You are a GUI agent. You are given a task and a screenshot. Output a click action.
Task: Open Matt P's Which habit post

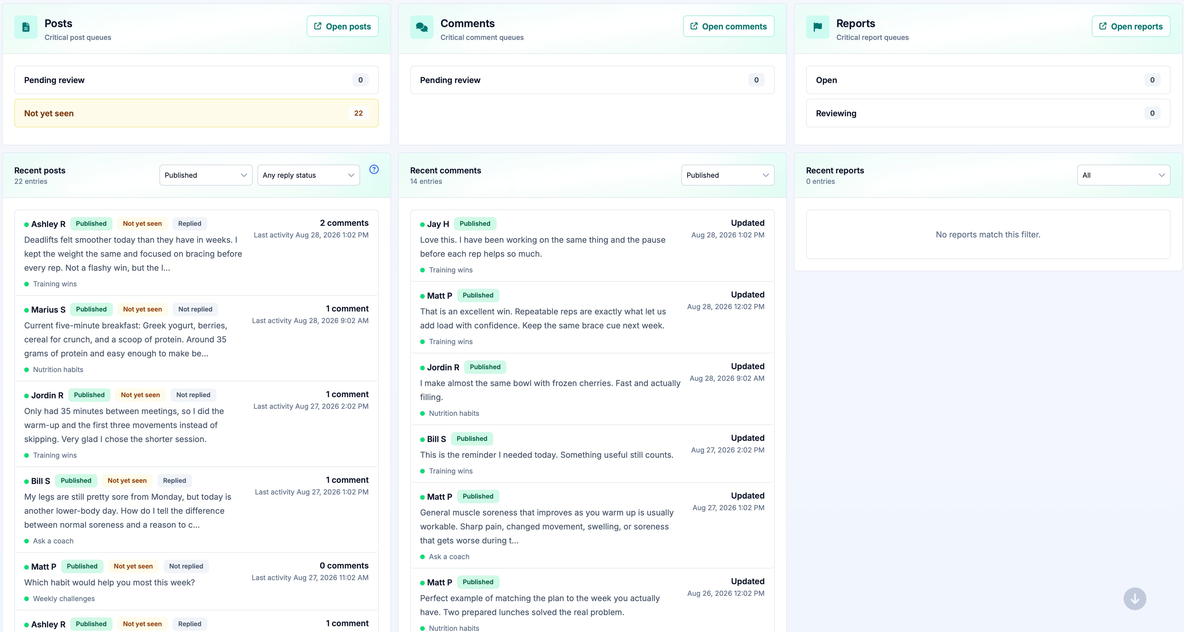tap(196, 582)
